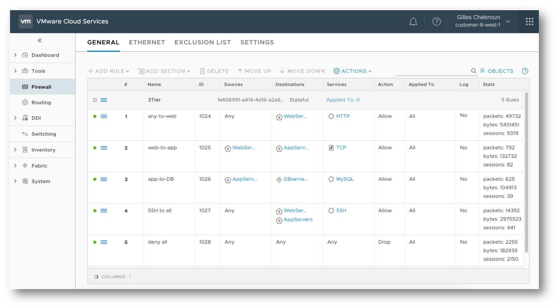Collapse the sidebar with double chevron
Screen dimensions: 558x308
point(40,40)
